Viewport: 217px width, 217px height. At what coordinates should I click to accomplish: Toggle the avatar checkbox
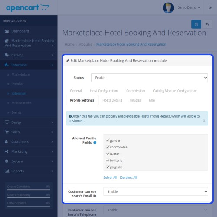click(x=108, y=154)
